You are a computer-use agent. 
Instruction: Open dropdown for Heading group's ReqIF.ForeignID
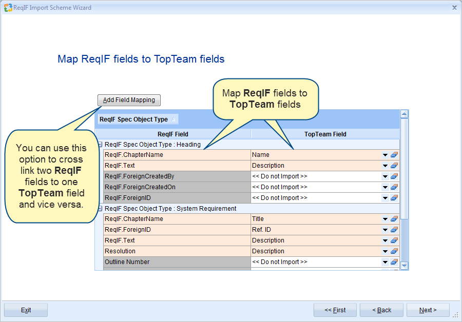(x=385, y=198)
